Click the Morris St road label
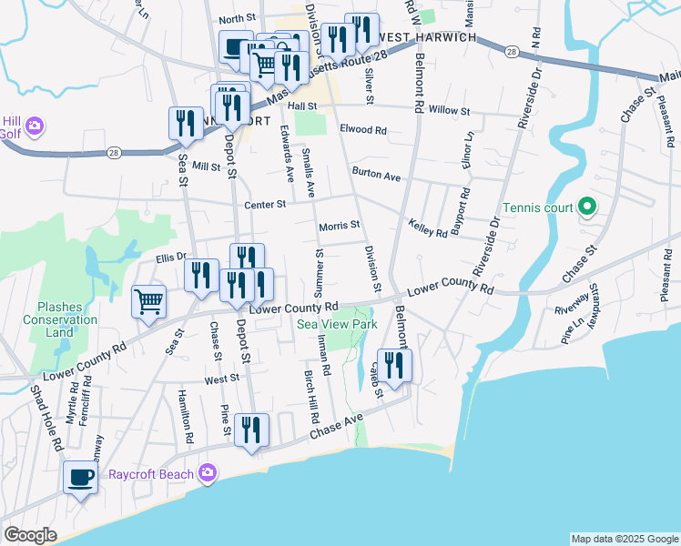681x546 pixels. pyautogui.click(x=340, y=226)
